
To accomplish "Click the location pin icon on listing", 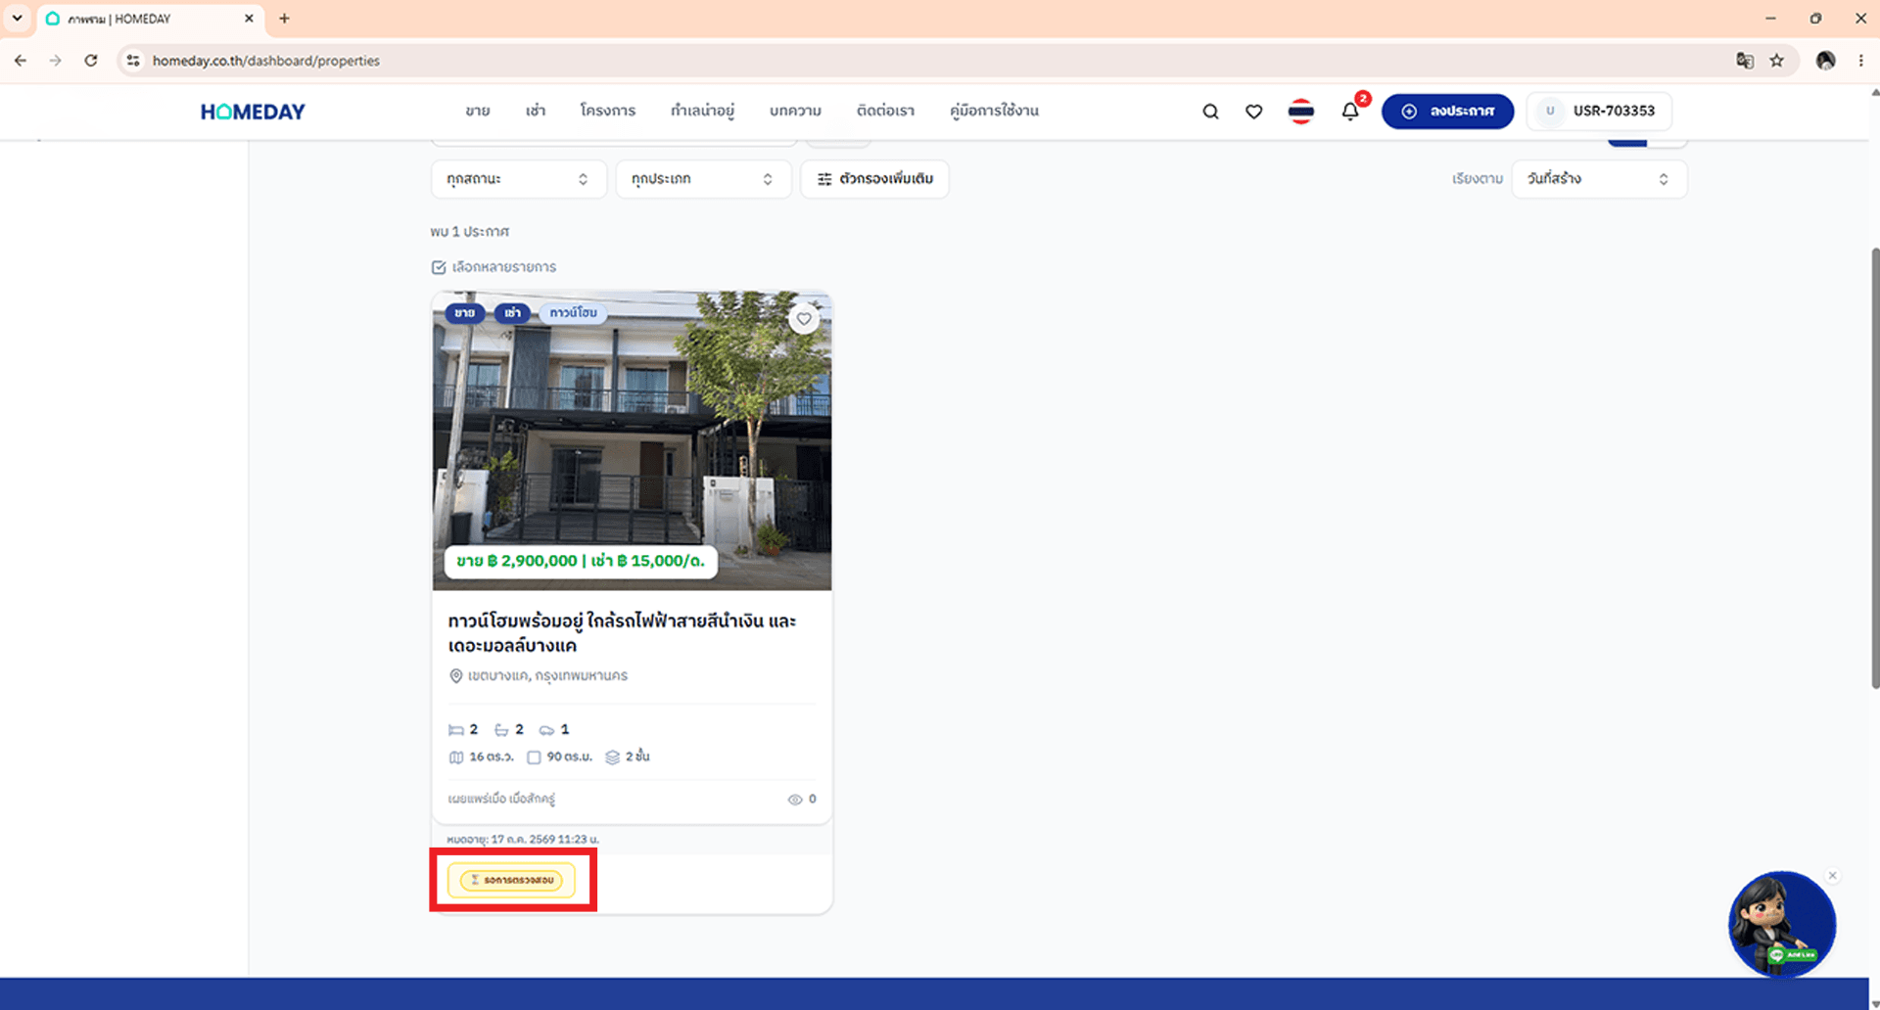I will tap(455, 676).
